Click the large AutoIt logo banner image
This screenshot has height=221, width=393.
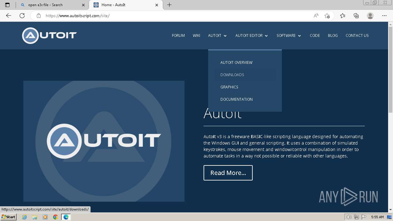pos(104,141)
